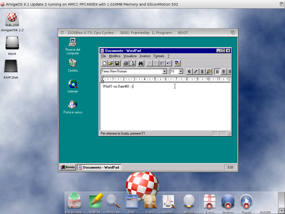Click the DOSBox window title bar
285x214 pixels.
[x=148, y=33]
